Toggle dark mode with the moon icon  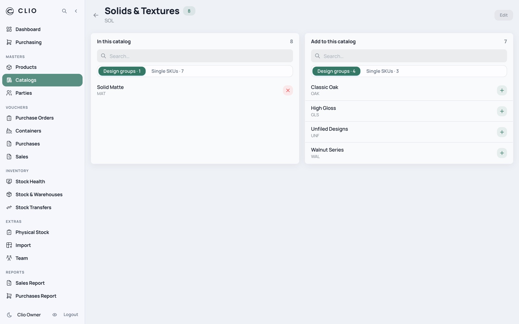pyautogui.click(x=9, y=315)
